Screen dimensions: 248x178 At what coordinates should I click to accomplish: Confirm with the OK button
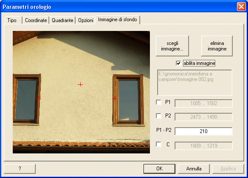(x=159, y=169)
